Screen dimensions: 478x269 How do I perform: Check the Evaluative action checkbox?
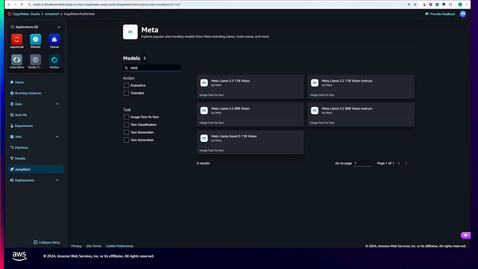[126, 85]
